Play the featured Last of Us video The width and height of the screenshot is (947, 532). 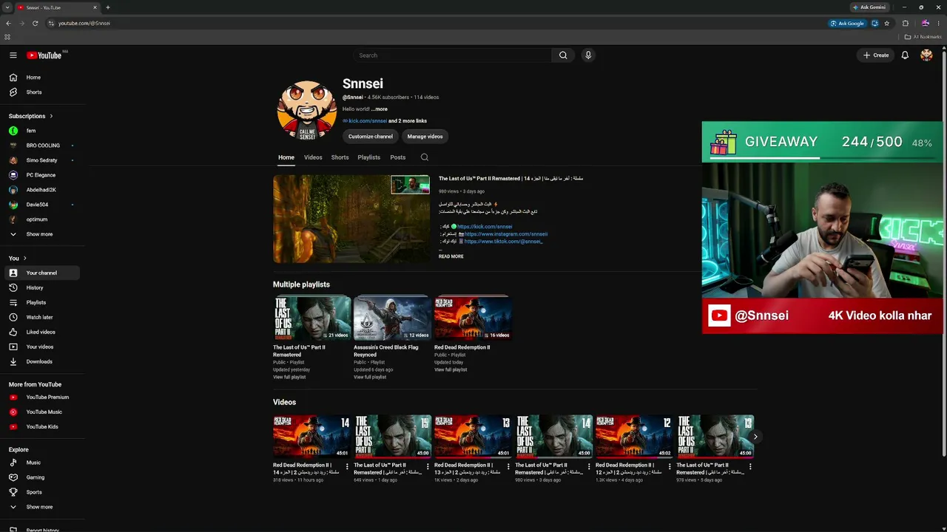tap(351, 219)
